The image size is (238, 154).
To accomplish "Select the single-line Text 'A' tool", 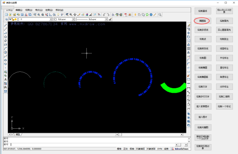I will click(x=6, y=80).
